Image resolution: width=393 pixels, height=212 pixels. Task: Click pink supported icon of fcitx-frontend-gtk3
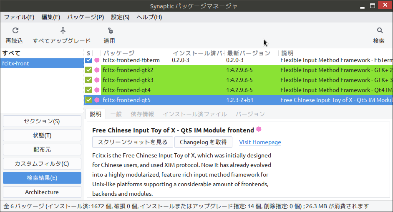click(x=97, y=80)
